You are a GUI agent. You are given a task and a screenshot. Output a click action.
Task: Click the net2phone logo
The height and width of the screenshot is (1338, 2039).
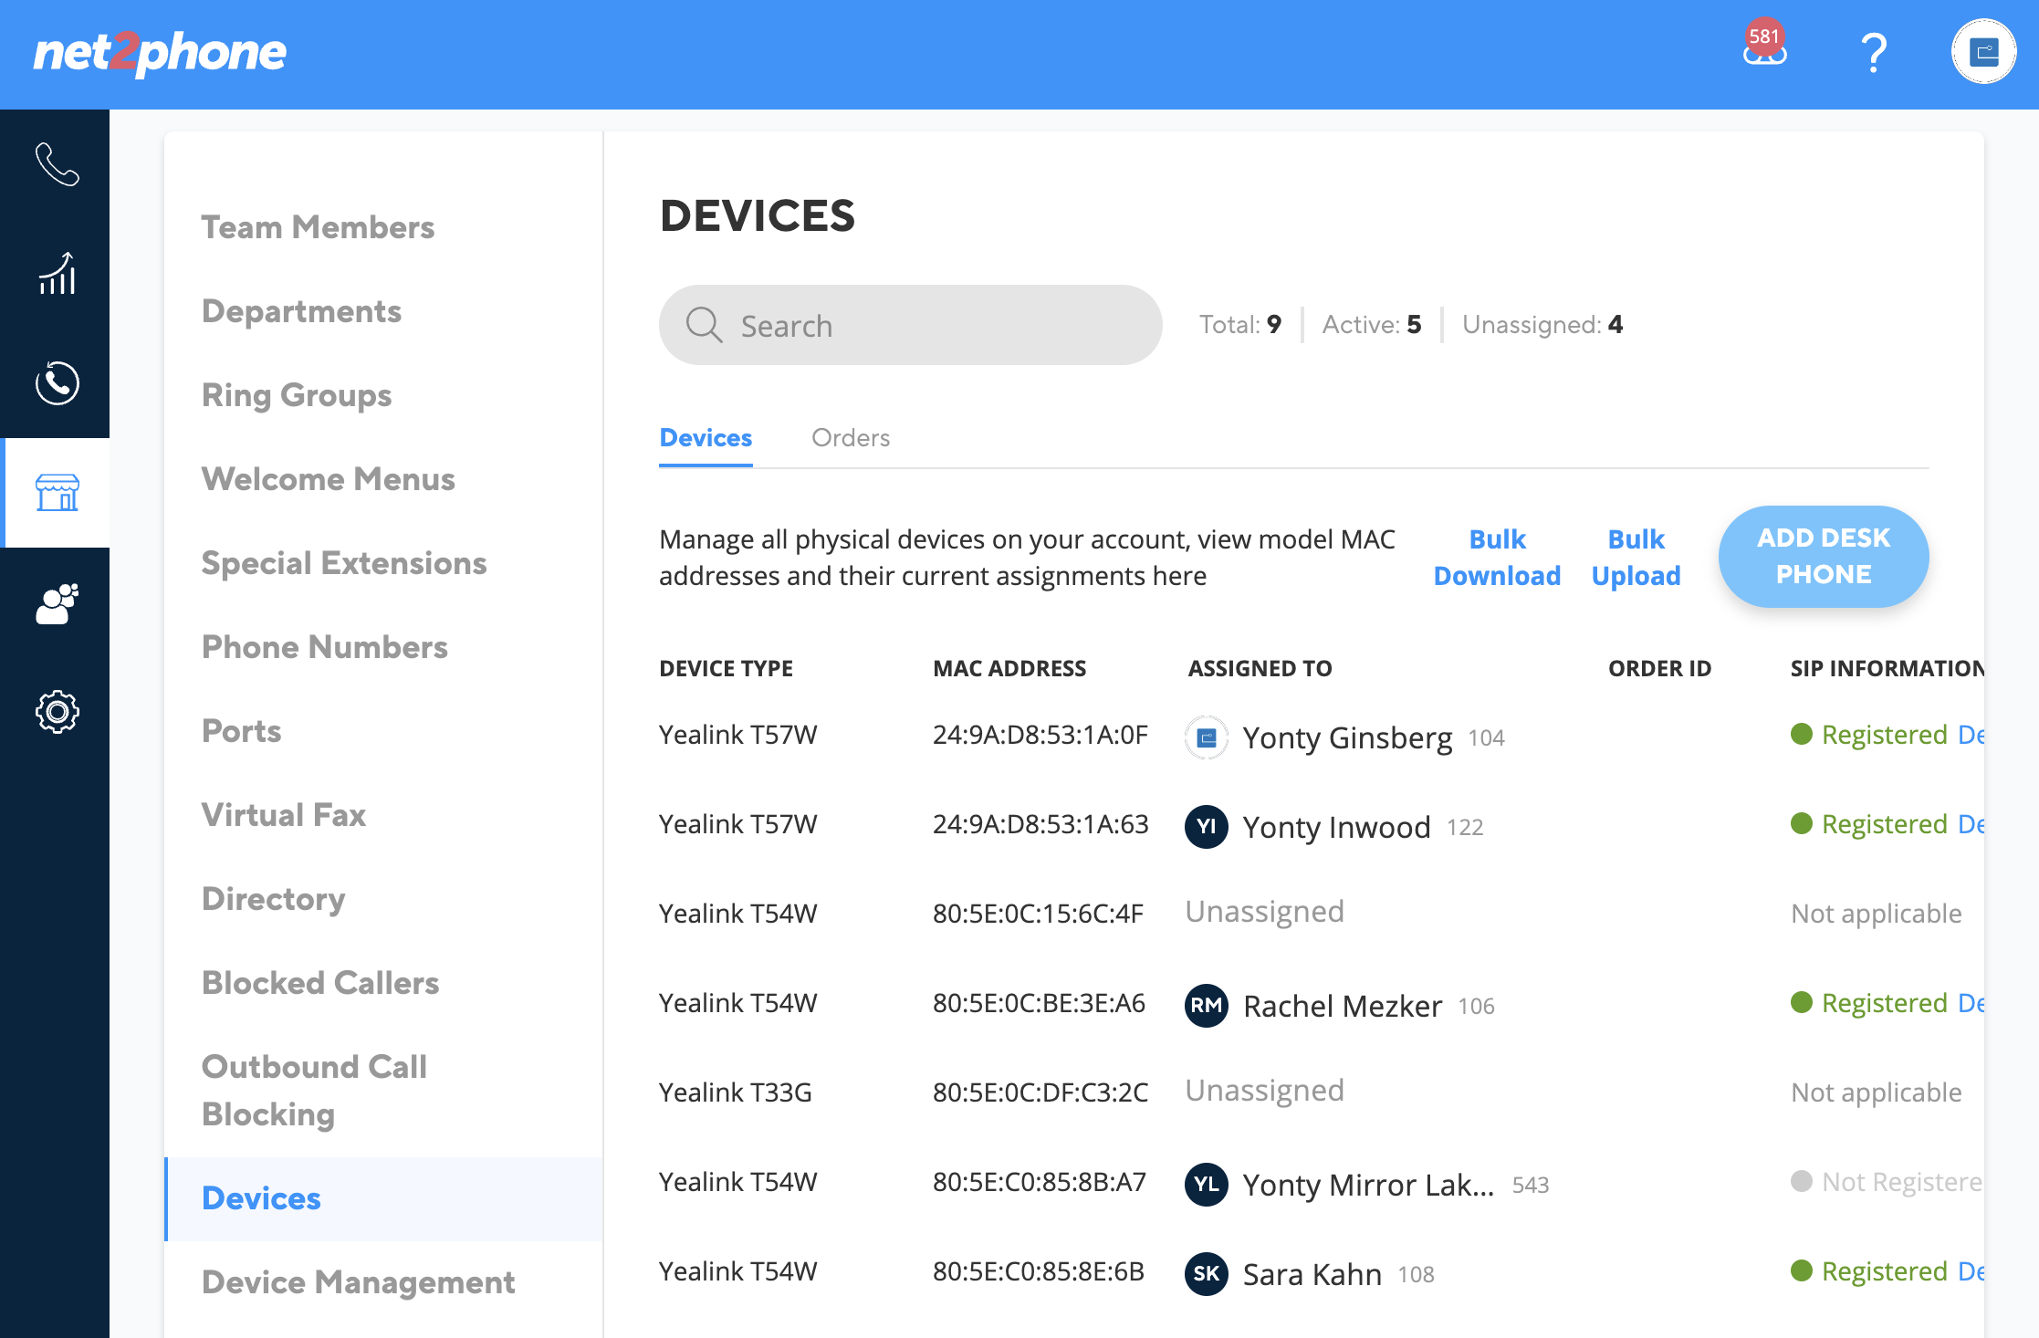[x=160, y=53]
